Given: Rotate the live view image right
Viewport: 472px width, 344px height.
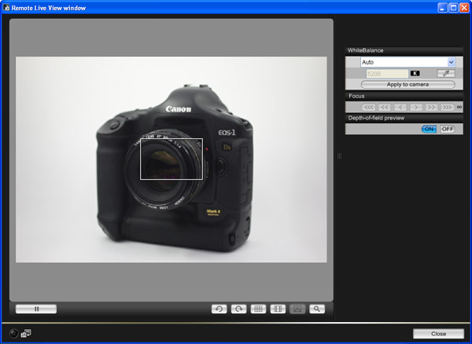Looking at the screenshot, I should (238, 309).
